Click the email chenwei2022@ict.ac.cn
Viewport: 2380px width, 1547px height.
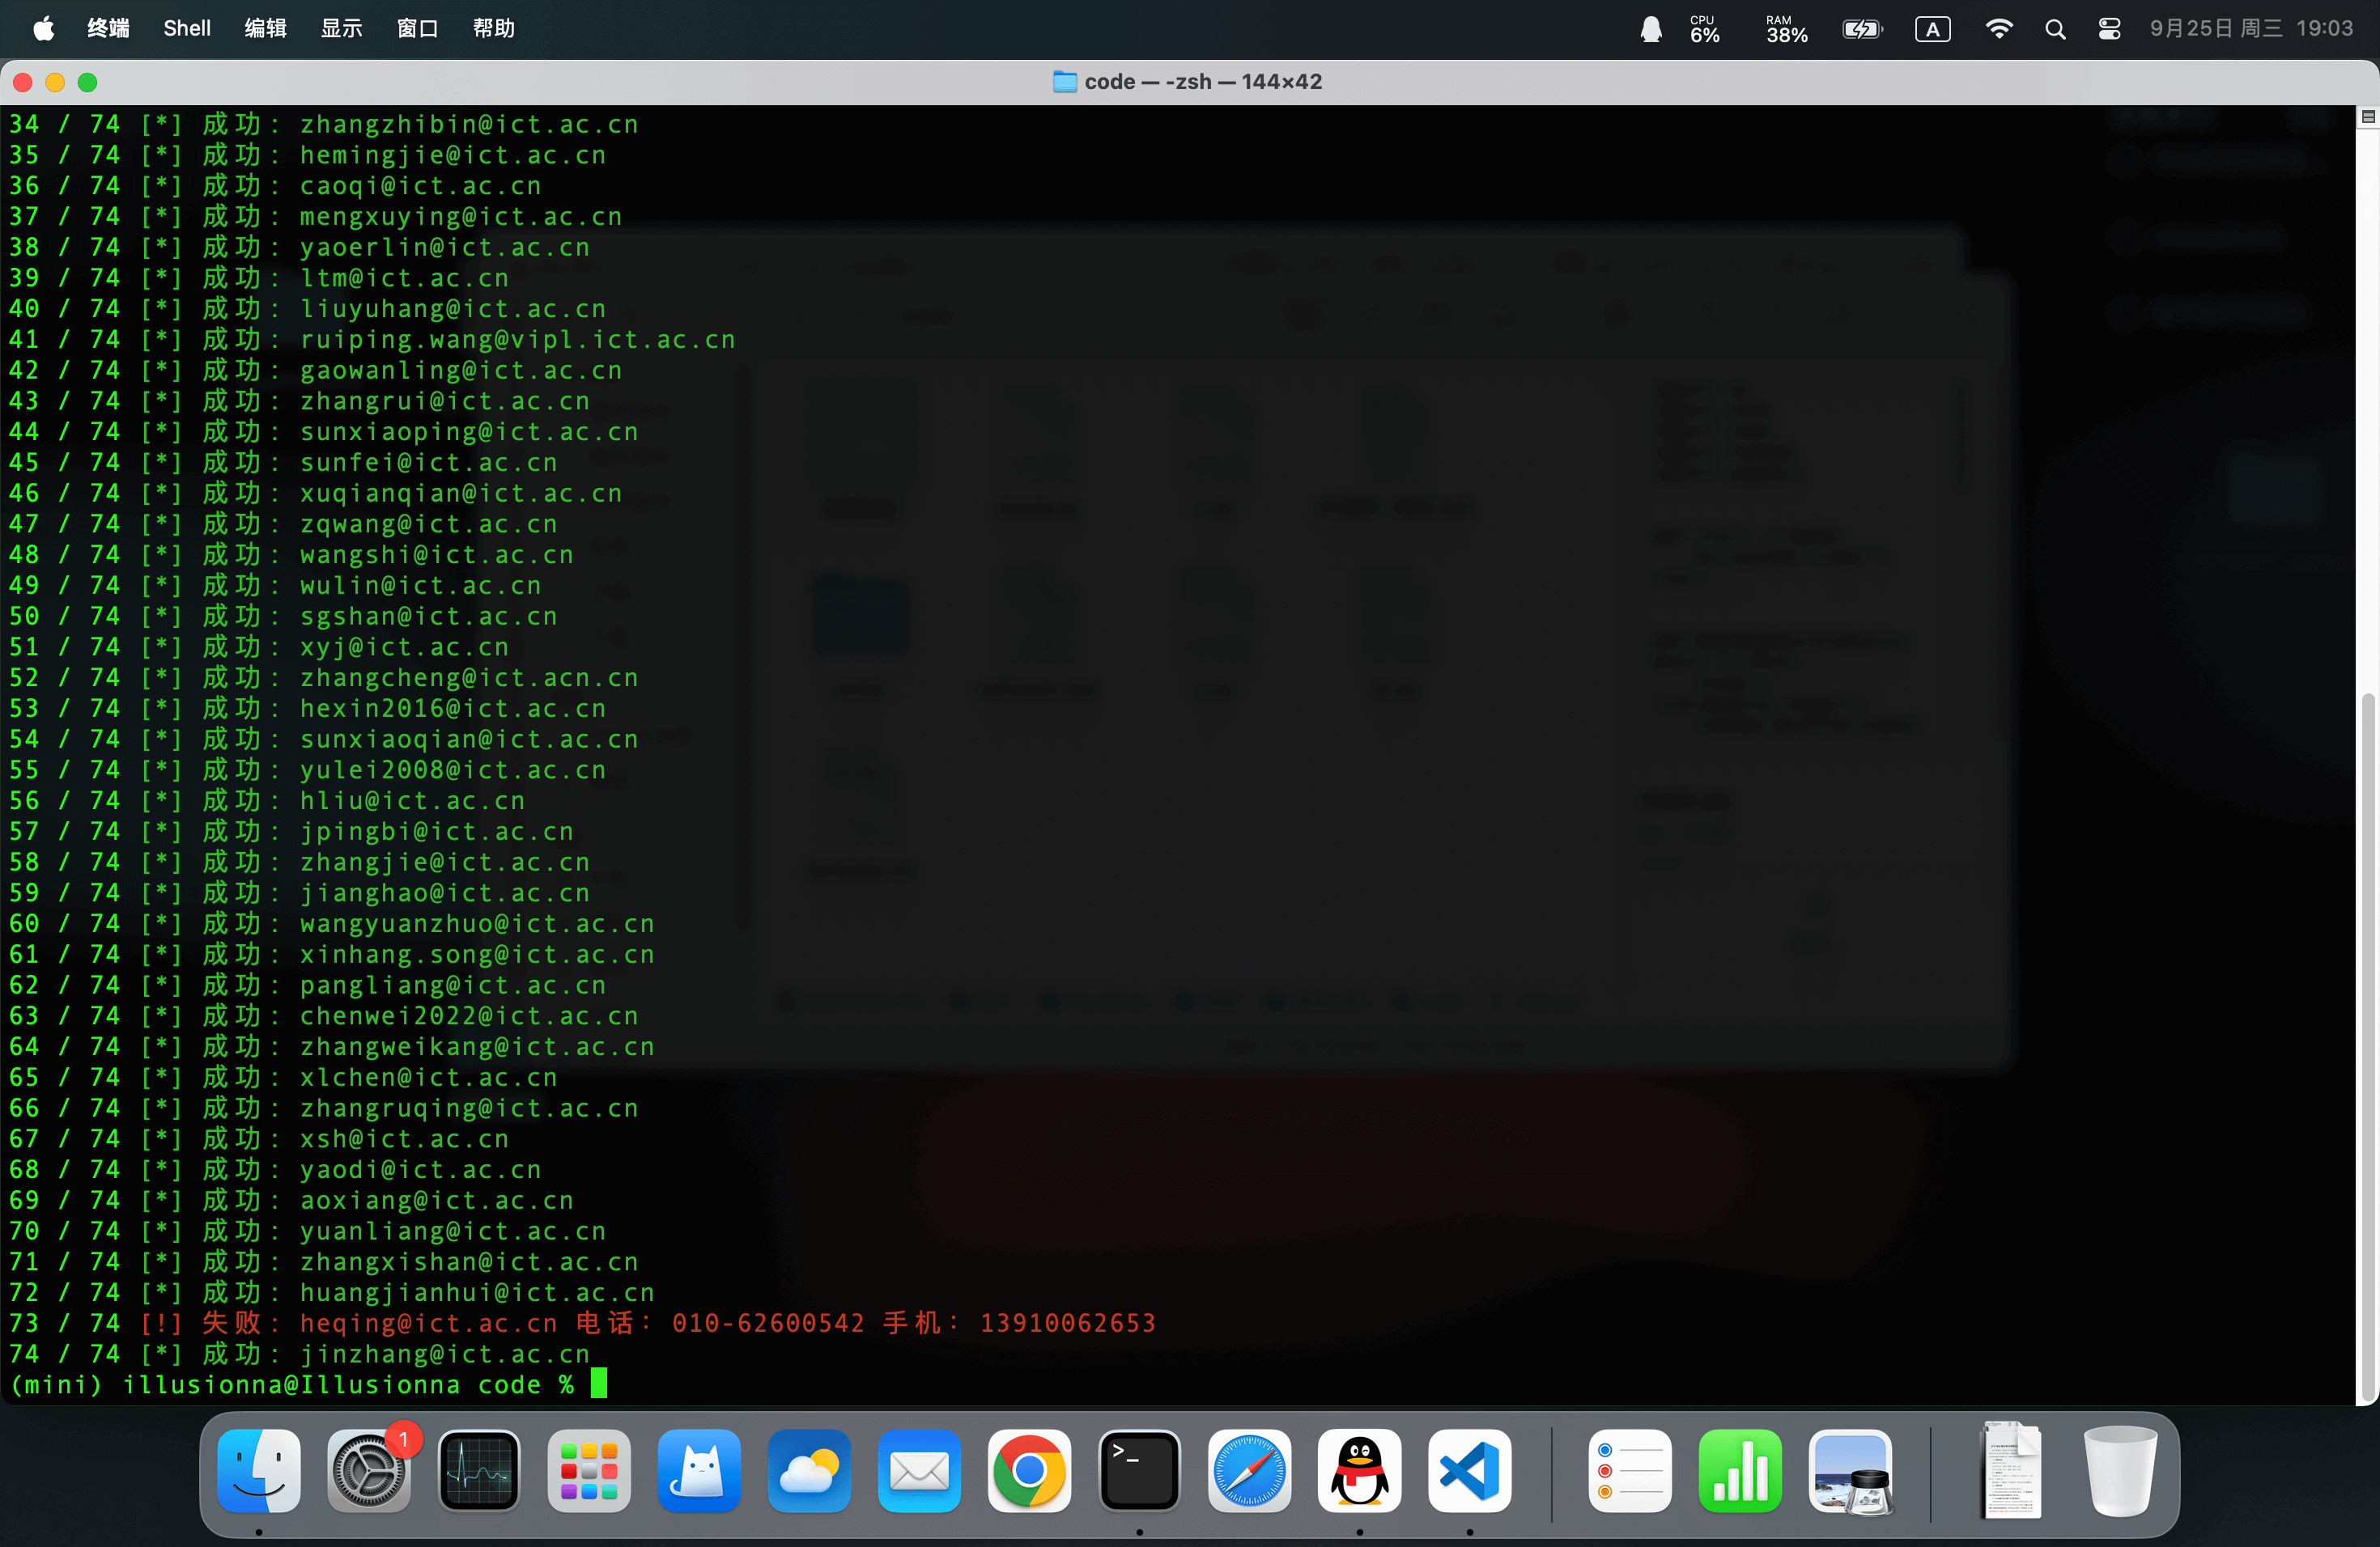(x=469, y=1016)
